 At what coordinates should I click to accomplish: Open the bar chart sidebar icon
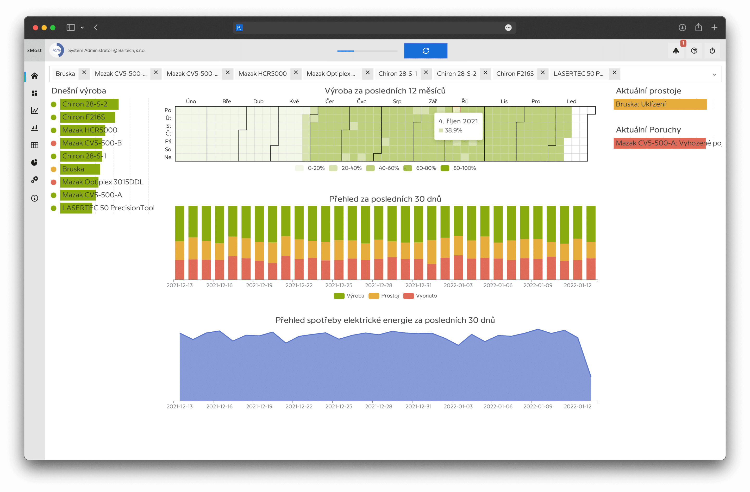pos(34,128)
